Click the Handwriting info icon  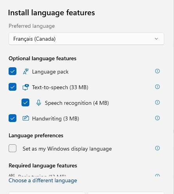(x=157, y=118)
